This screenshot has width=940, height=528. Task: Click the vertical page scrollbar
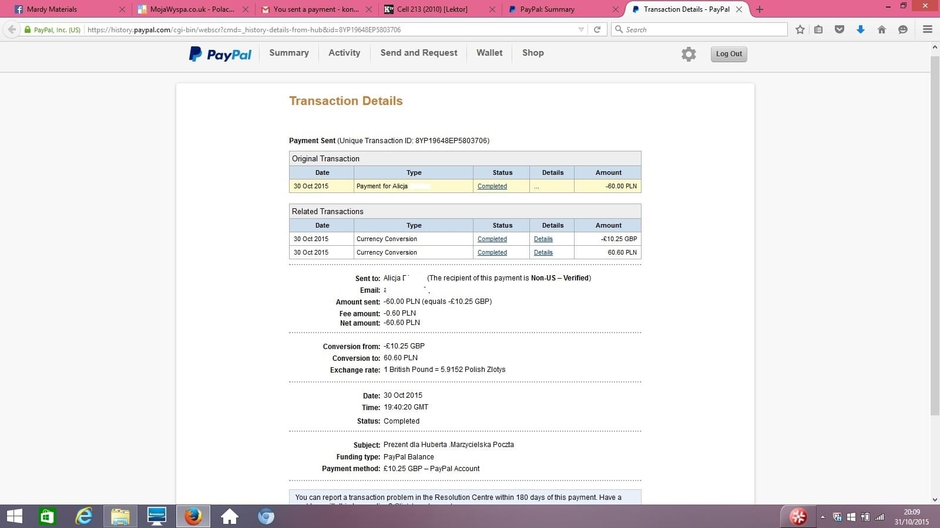tap(935, 235)
